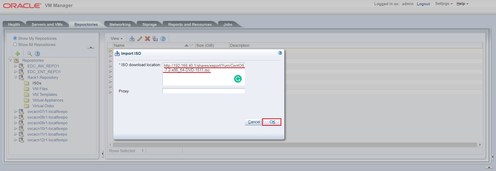The height and width of the screenshot is (171, 496).
Task: Click the Import ISO dialog help icon
Action: (280, 53)
